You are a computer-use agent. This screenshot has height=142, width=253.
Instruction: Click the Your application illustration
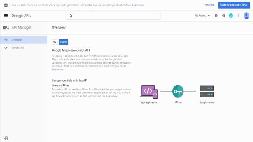pos(149,92)
